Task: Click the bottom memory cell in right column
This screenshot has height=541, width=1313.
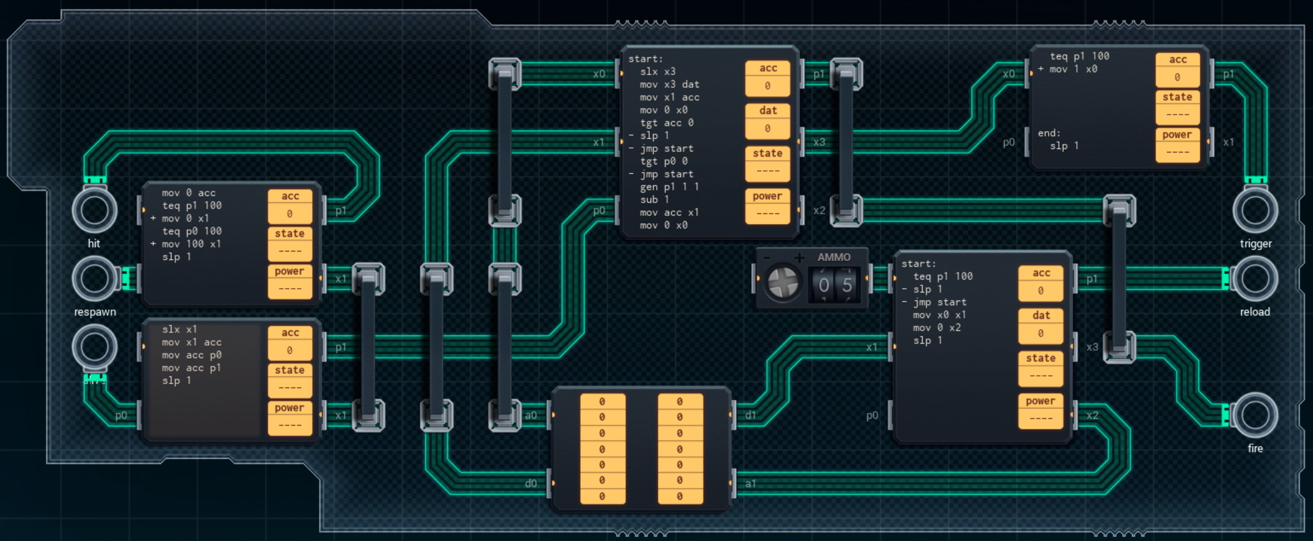Action: [680, 496]
